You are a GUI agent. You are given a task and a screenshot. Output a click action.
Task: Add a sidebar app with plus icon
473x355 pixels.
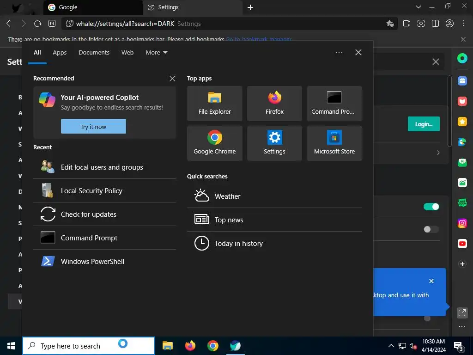pyautogui.click(x=462, y=264)
